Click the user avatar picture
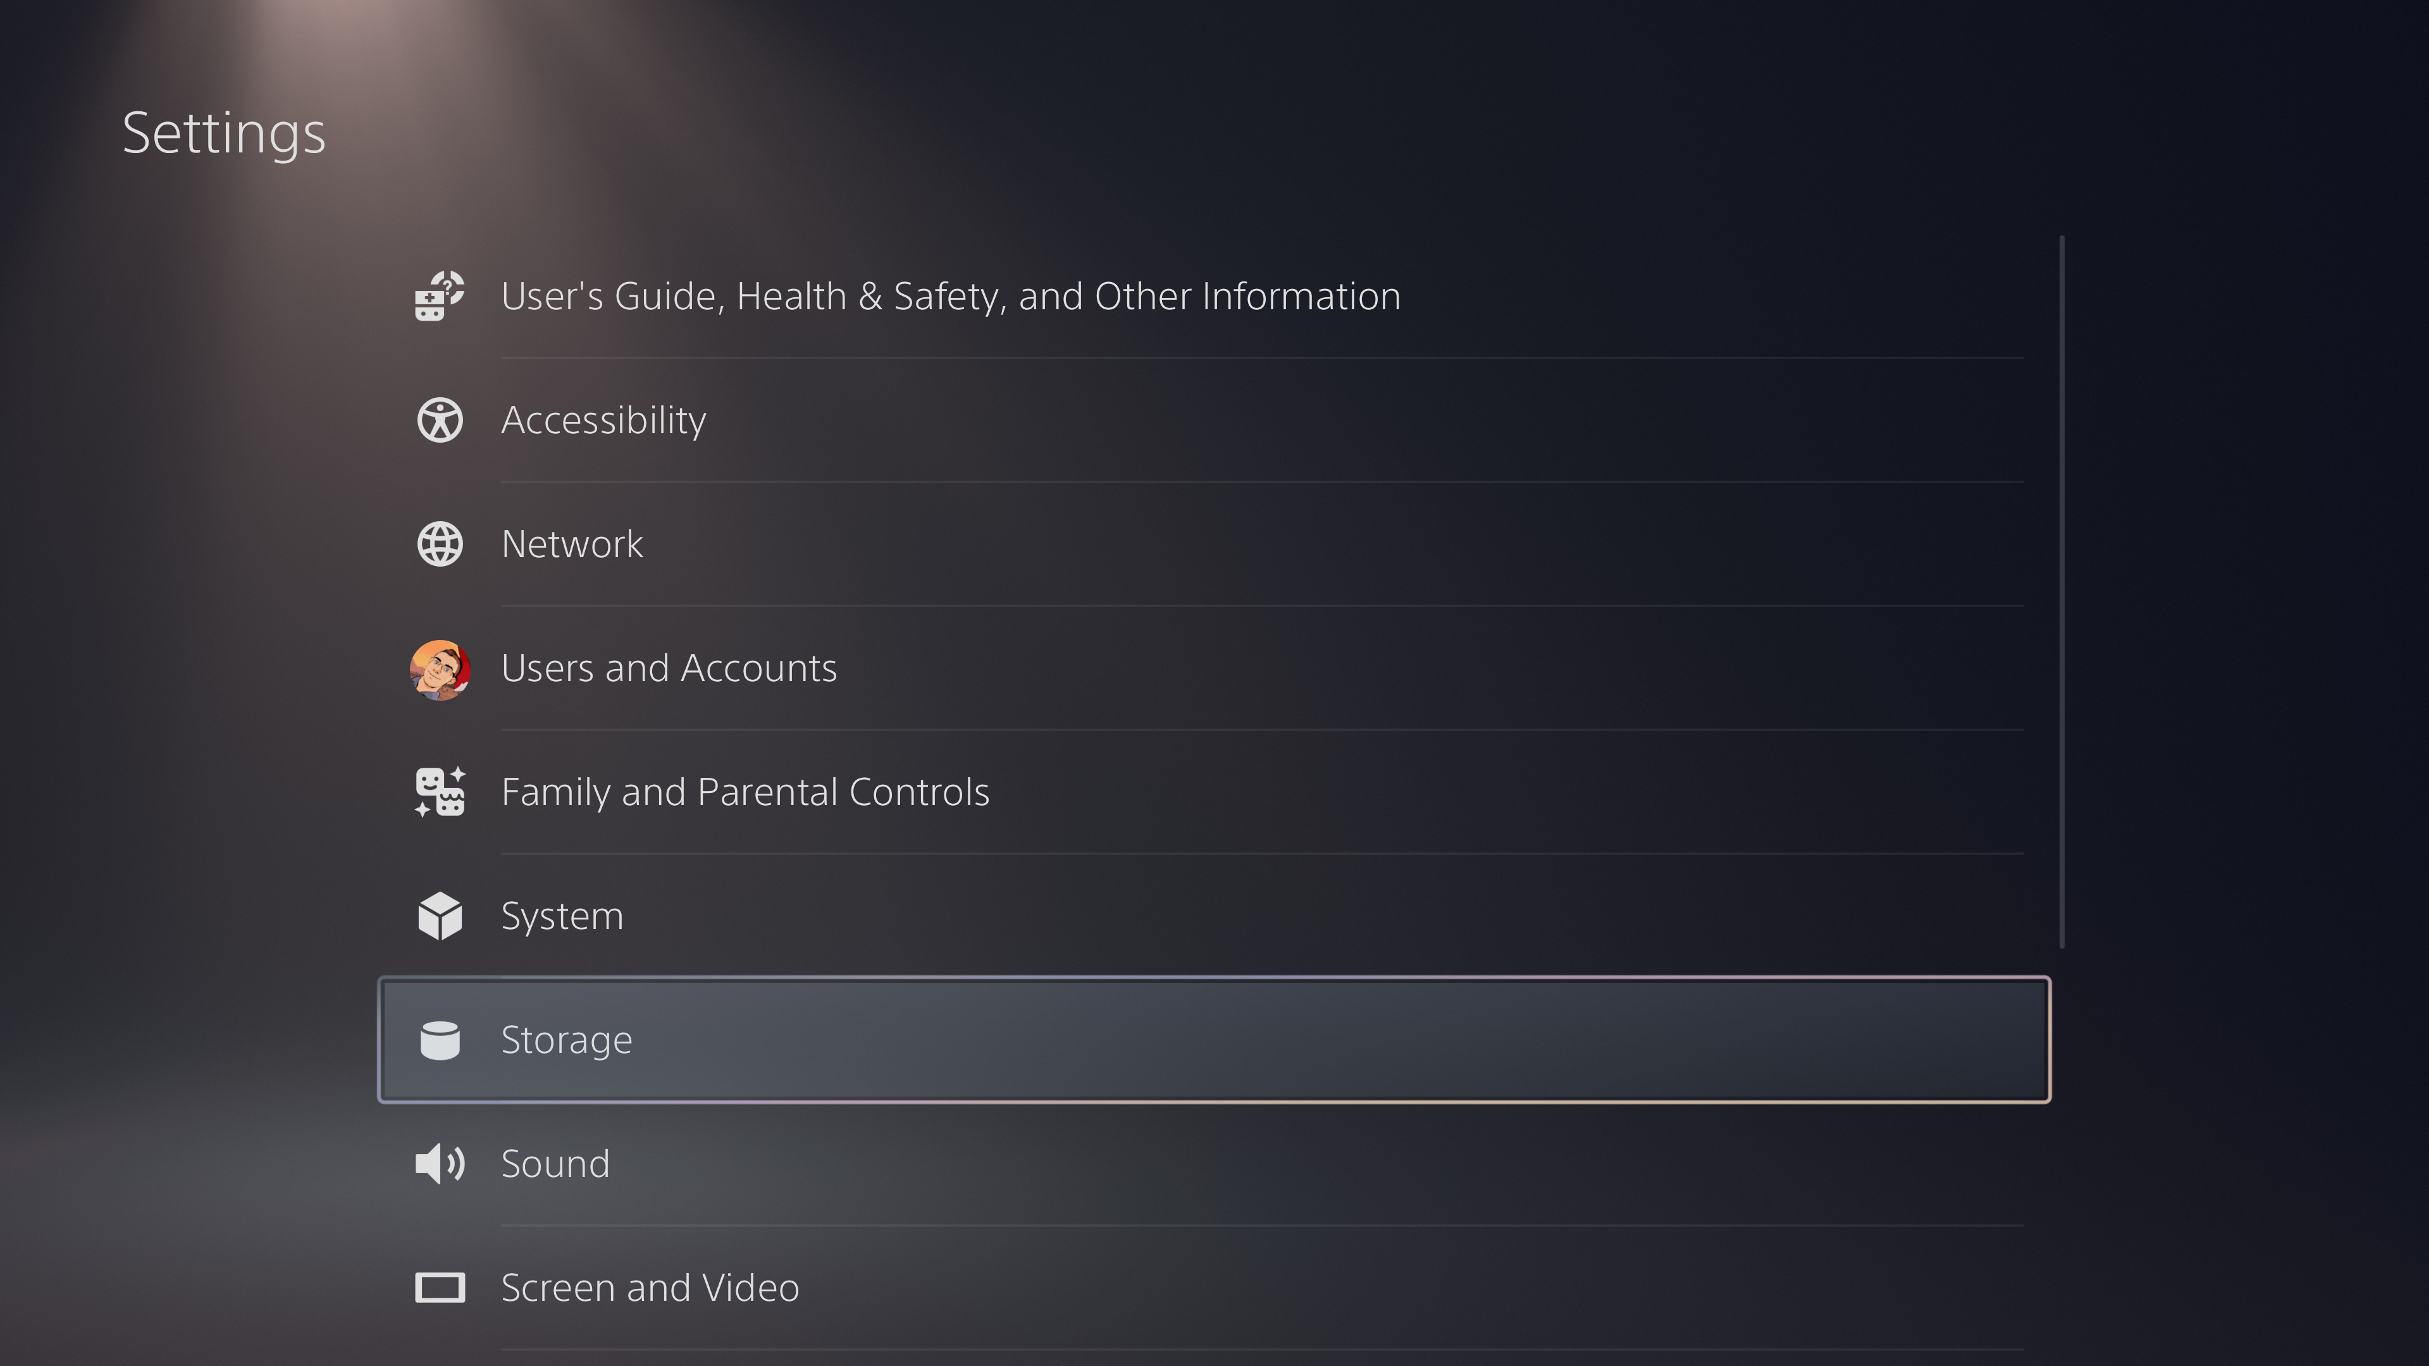This screenshot has width=2429, height=1366. 440,669
